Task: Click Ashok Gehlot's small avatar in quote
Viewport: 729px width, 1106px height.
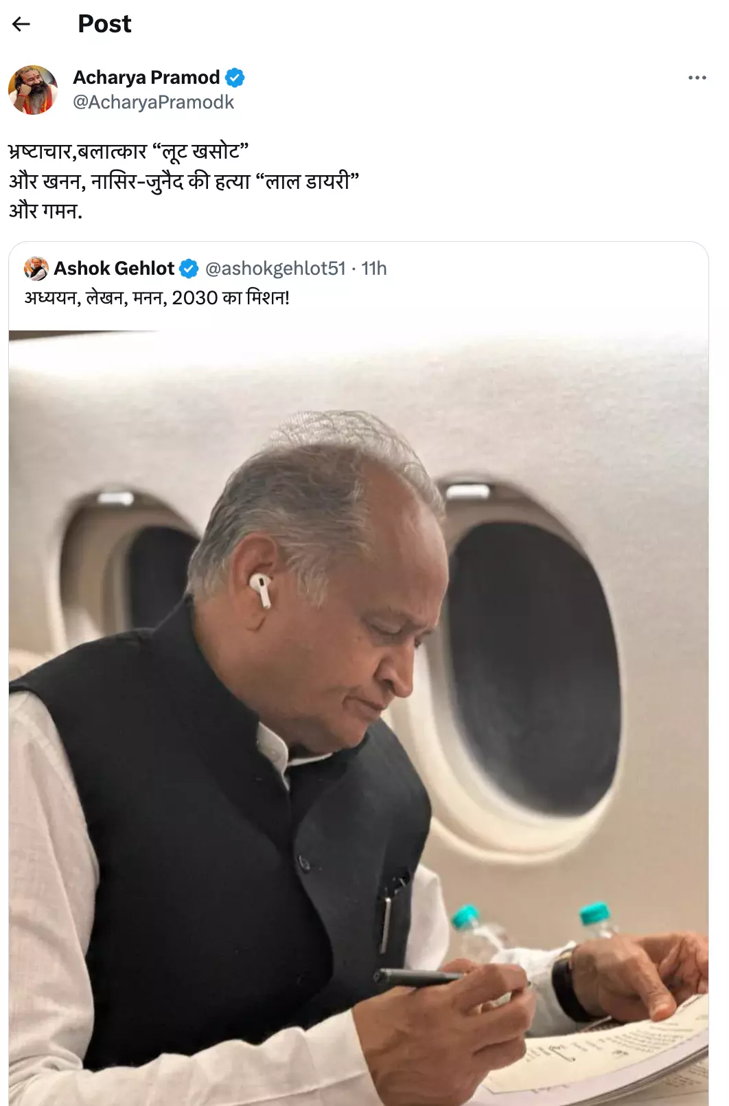Action: click(x=36, y=269)
